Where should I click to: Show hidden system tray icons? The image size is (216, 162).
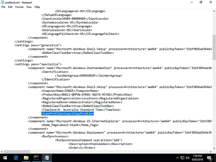click(x=177, y=158)
